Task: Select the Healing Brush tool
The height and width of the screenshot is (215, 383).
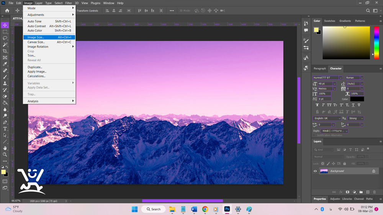Action: tap(5, 70)
